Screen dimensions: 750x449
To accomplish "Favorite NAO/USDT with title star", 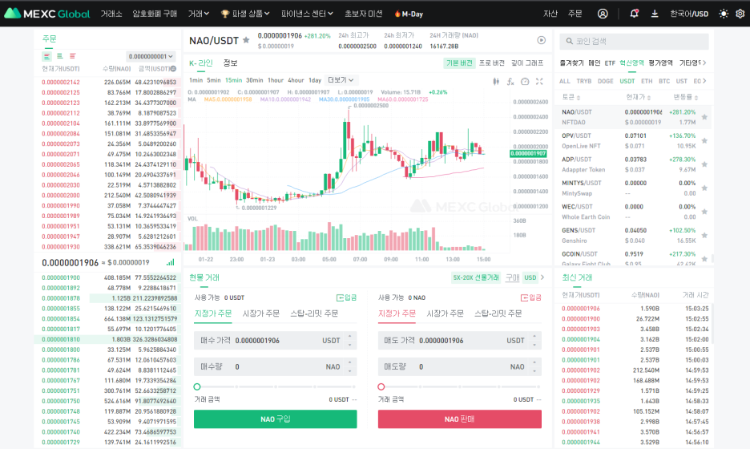I will pos(246,40).
